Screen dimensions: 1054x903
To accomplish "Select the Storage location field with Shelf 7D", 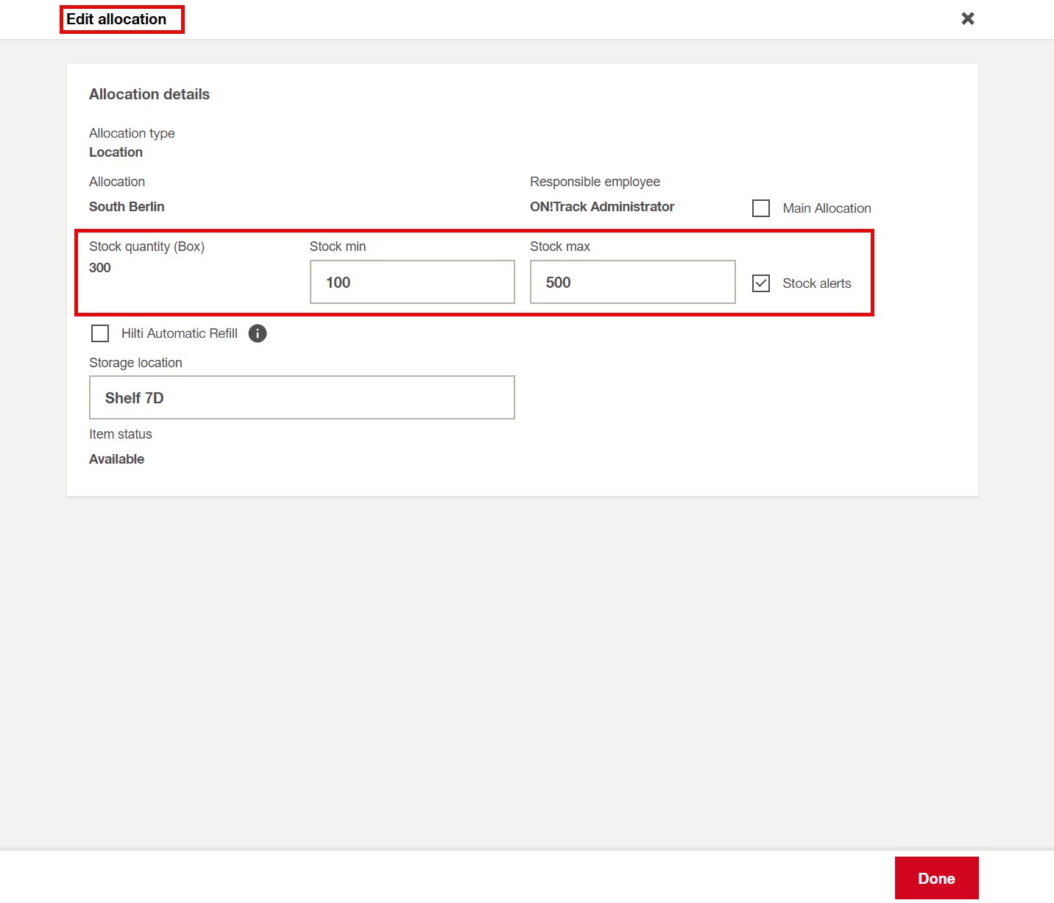I will (x=302, y=397).
